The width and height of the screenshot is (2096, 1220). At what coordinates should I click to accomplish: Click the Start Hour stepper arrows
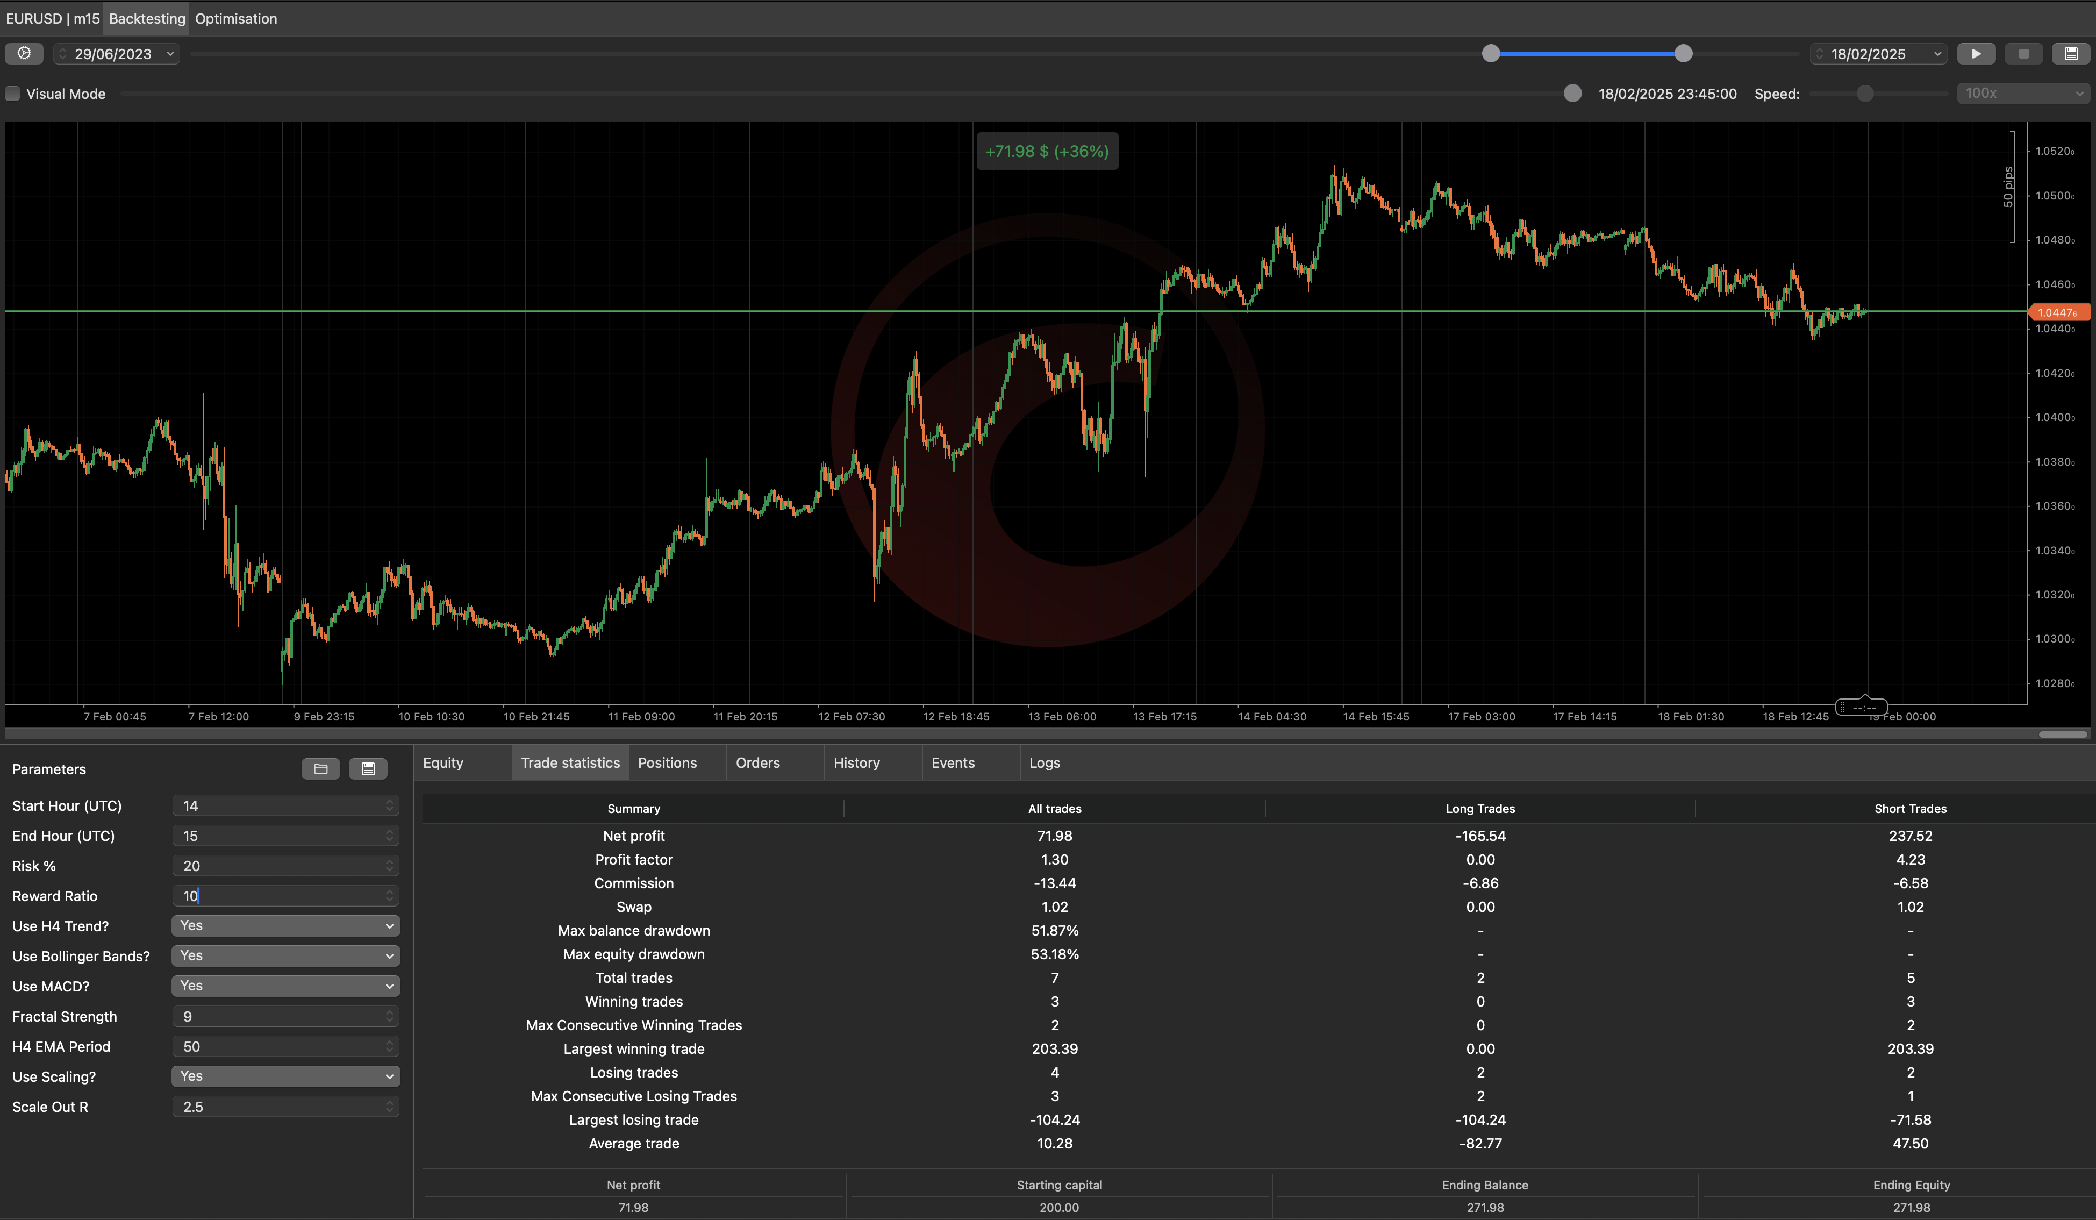click(x=389, y=805)
